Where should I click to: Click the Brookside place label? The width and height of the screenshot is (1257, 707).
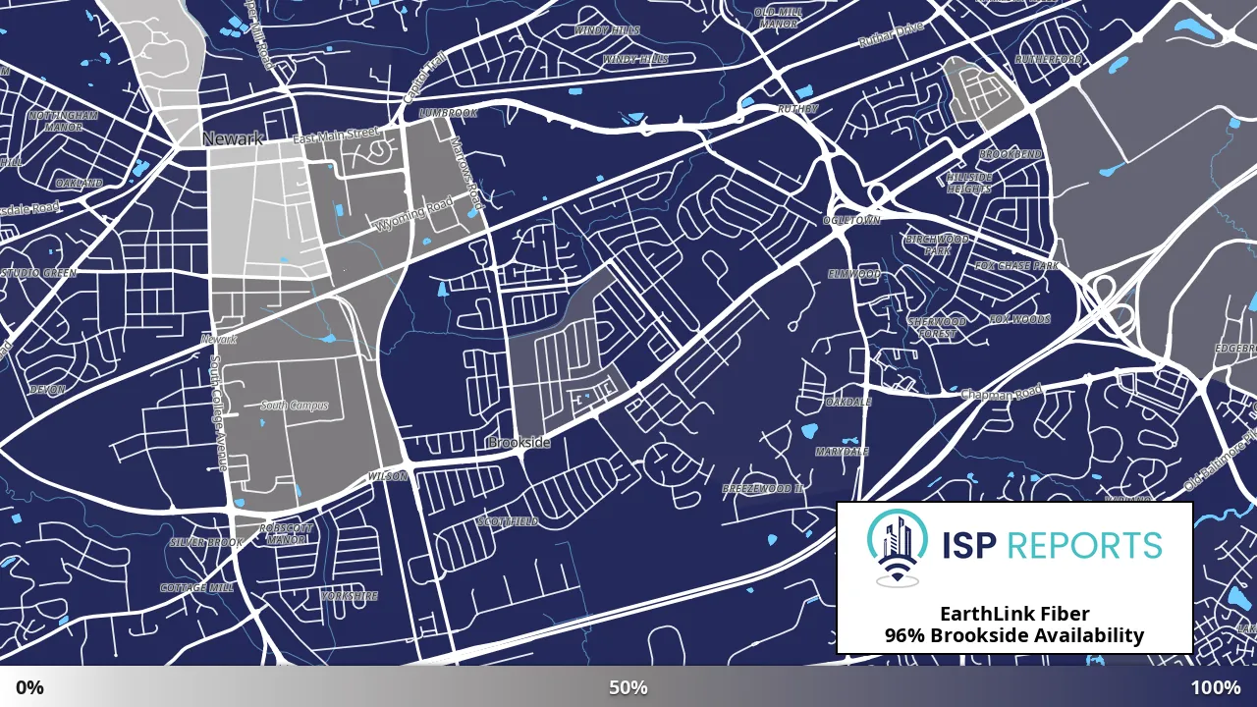[x=519, y=443]
